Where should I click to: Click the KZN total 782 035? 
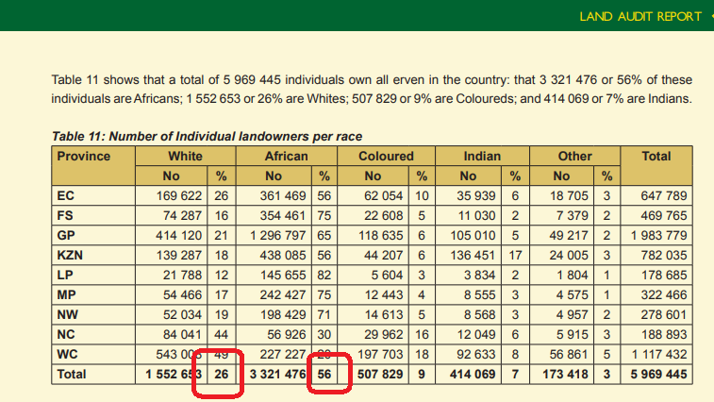coord(664,255)
